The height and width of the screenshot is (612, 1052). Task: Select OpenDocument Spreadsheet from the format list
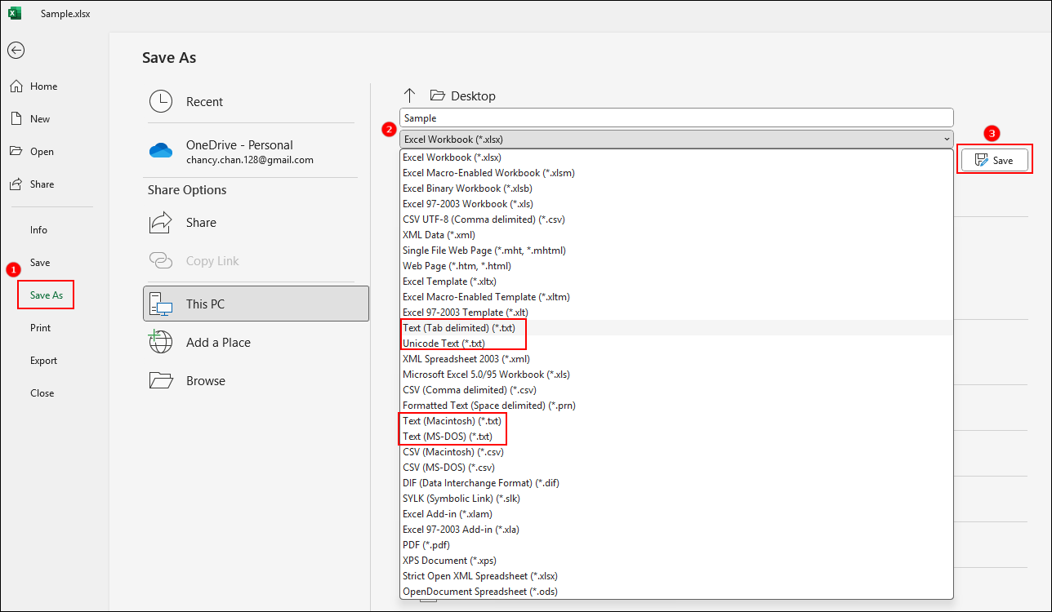coord(479,591)
